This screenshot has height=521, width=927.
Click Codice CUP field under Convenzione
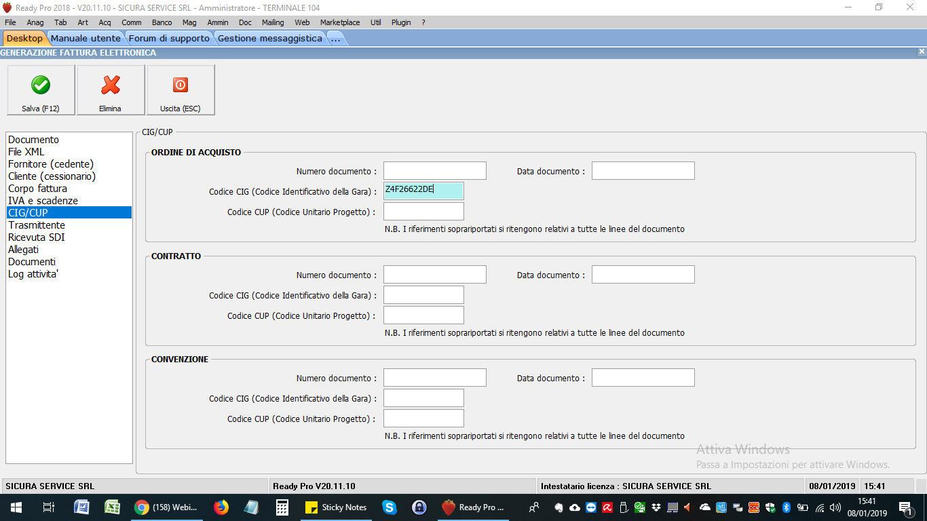pos(423,419)
